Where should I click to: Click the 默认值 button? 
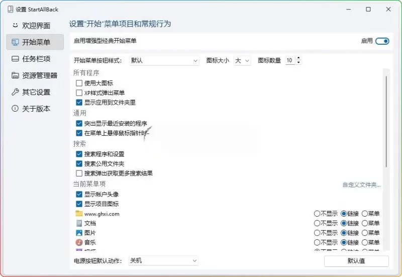point(356,261)
